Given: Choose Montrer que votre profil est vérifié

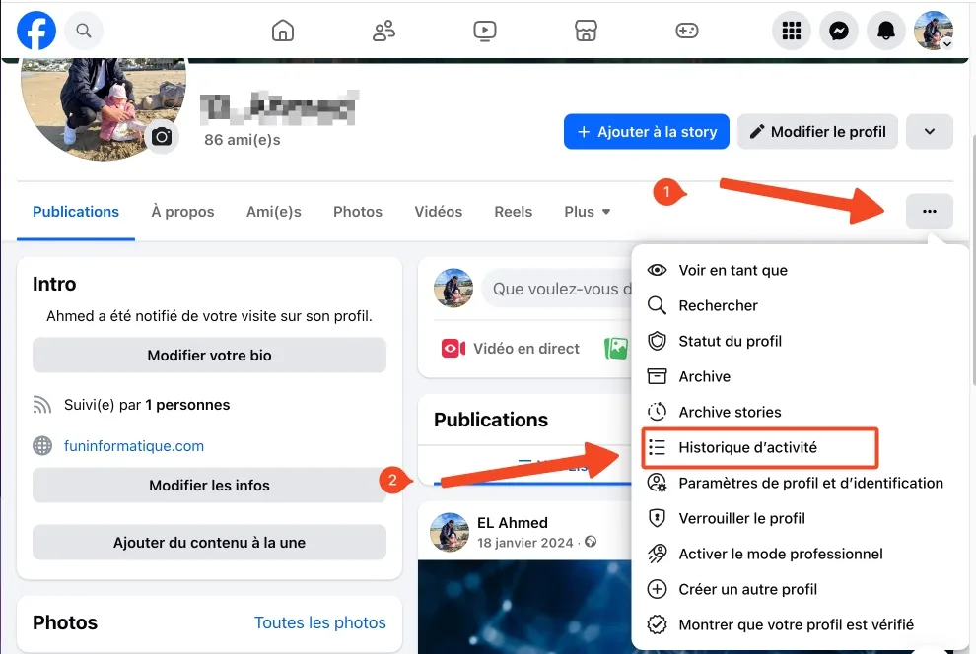Looking at the screenshot, I should [800, 624].
